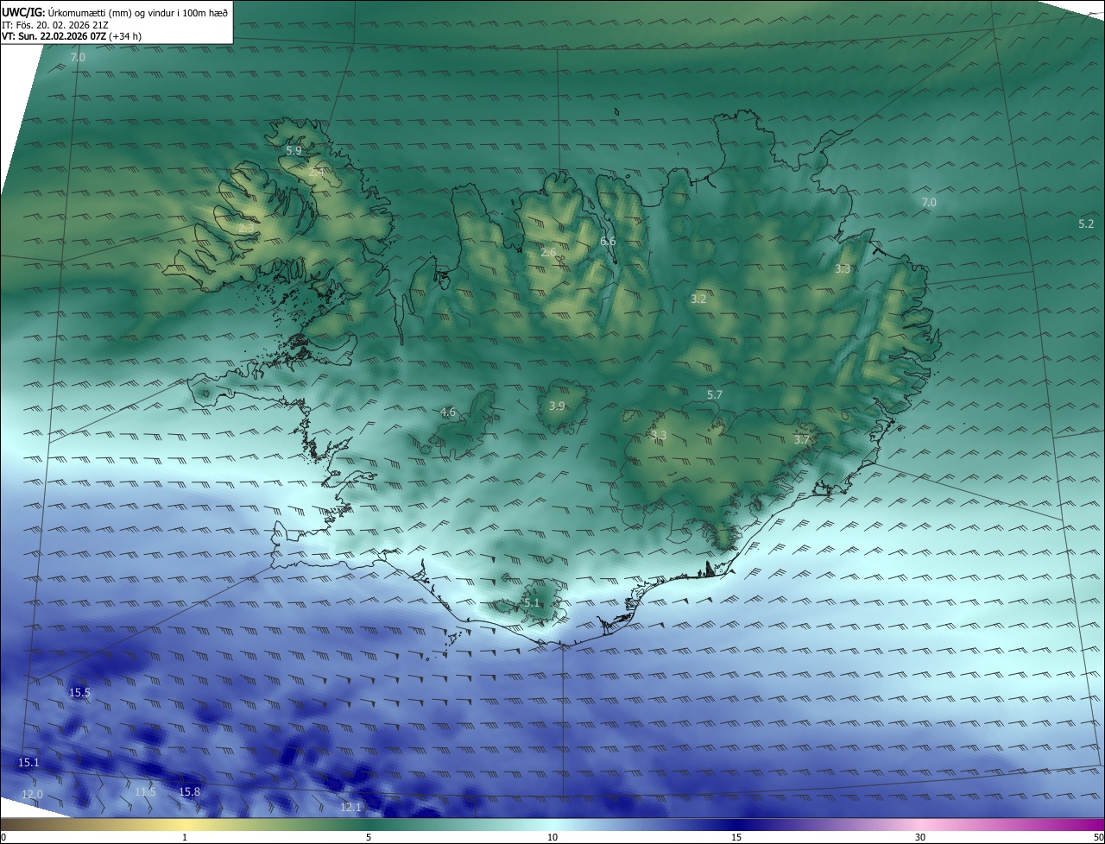Click the colour scale tick label 50
This screenshot has height=844, width=1105.
[1099, 838]
